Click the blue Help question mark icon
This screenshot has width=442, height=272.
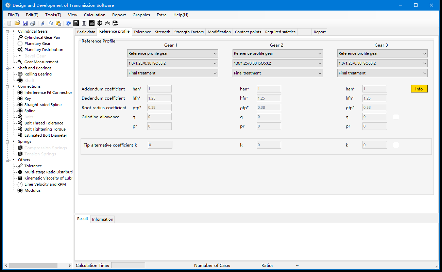(x=68, y=23)
